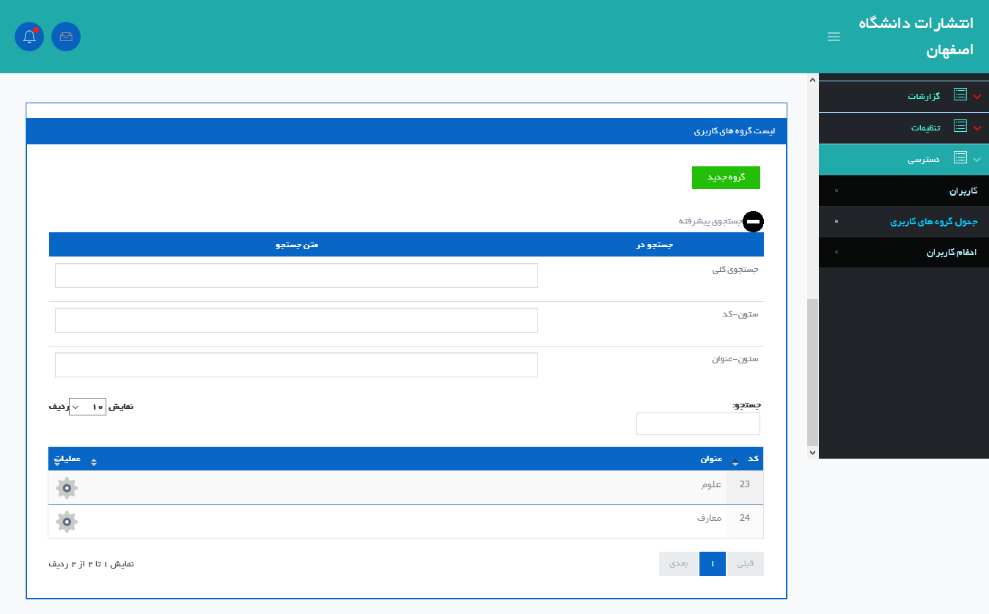
Task: Expand the تنظیمات menu red chevron
Action: [x=977, y=128]
